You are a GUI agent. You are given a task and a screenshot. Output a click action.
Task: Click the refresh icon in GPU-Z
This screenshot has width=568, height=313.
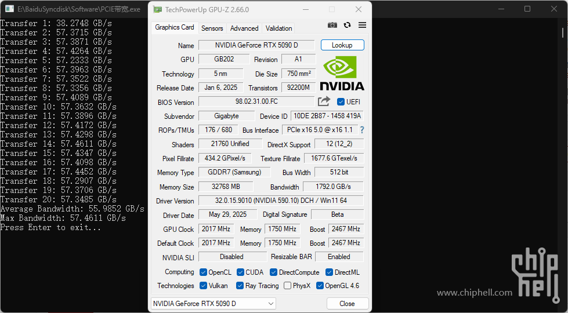click(347, 25)
